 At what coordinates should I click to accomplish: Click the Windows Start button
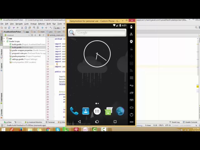click(x=3, y=129)
